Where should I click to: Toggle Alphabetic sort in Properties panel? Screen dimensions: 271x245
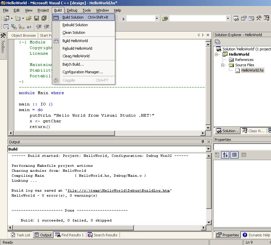point(225,155)
